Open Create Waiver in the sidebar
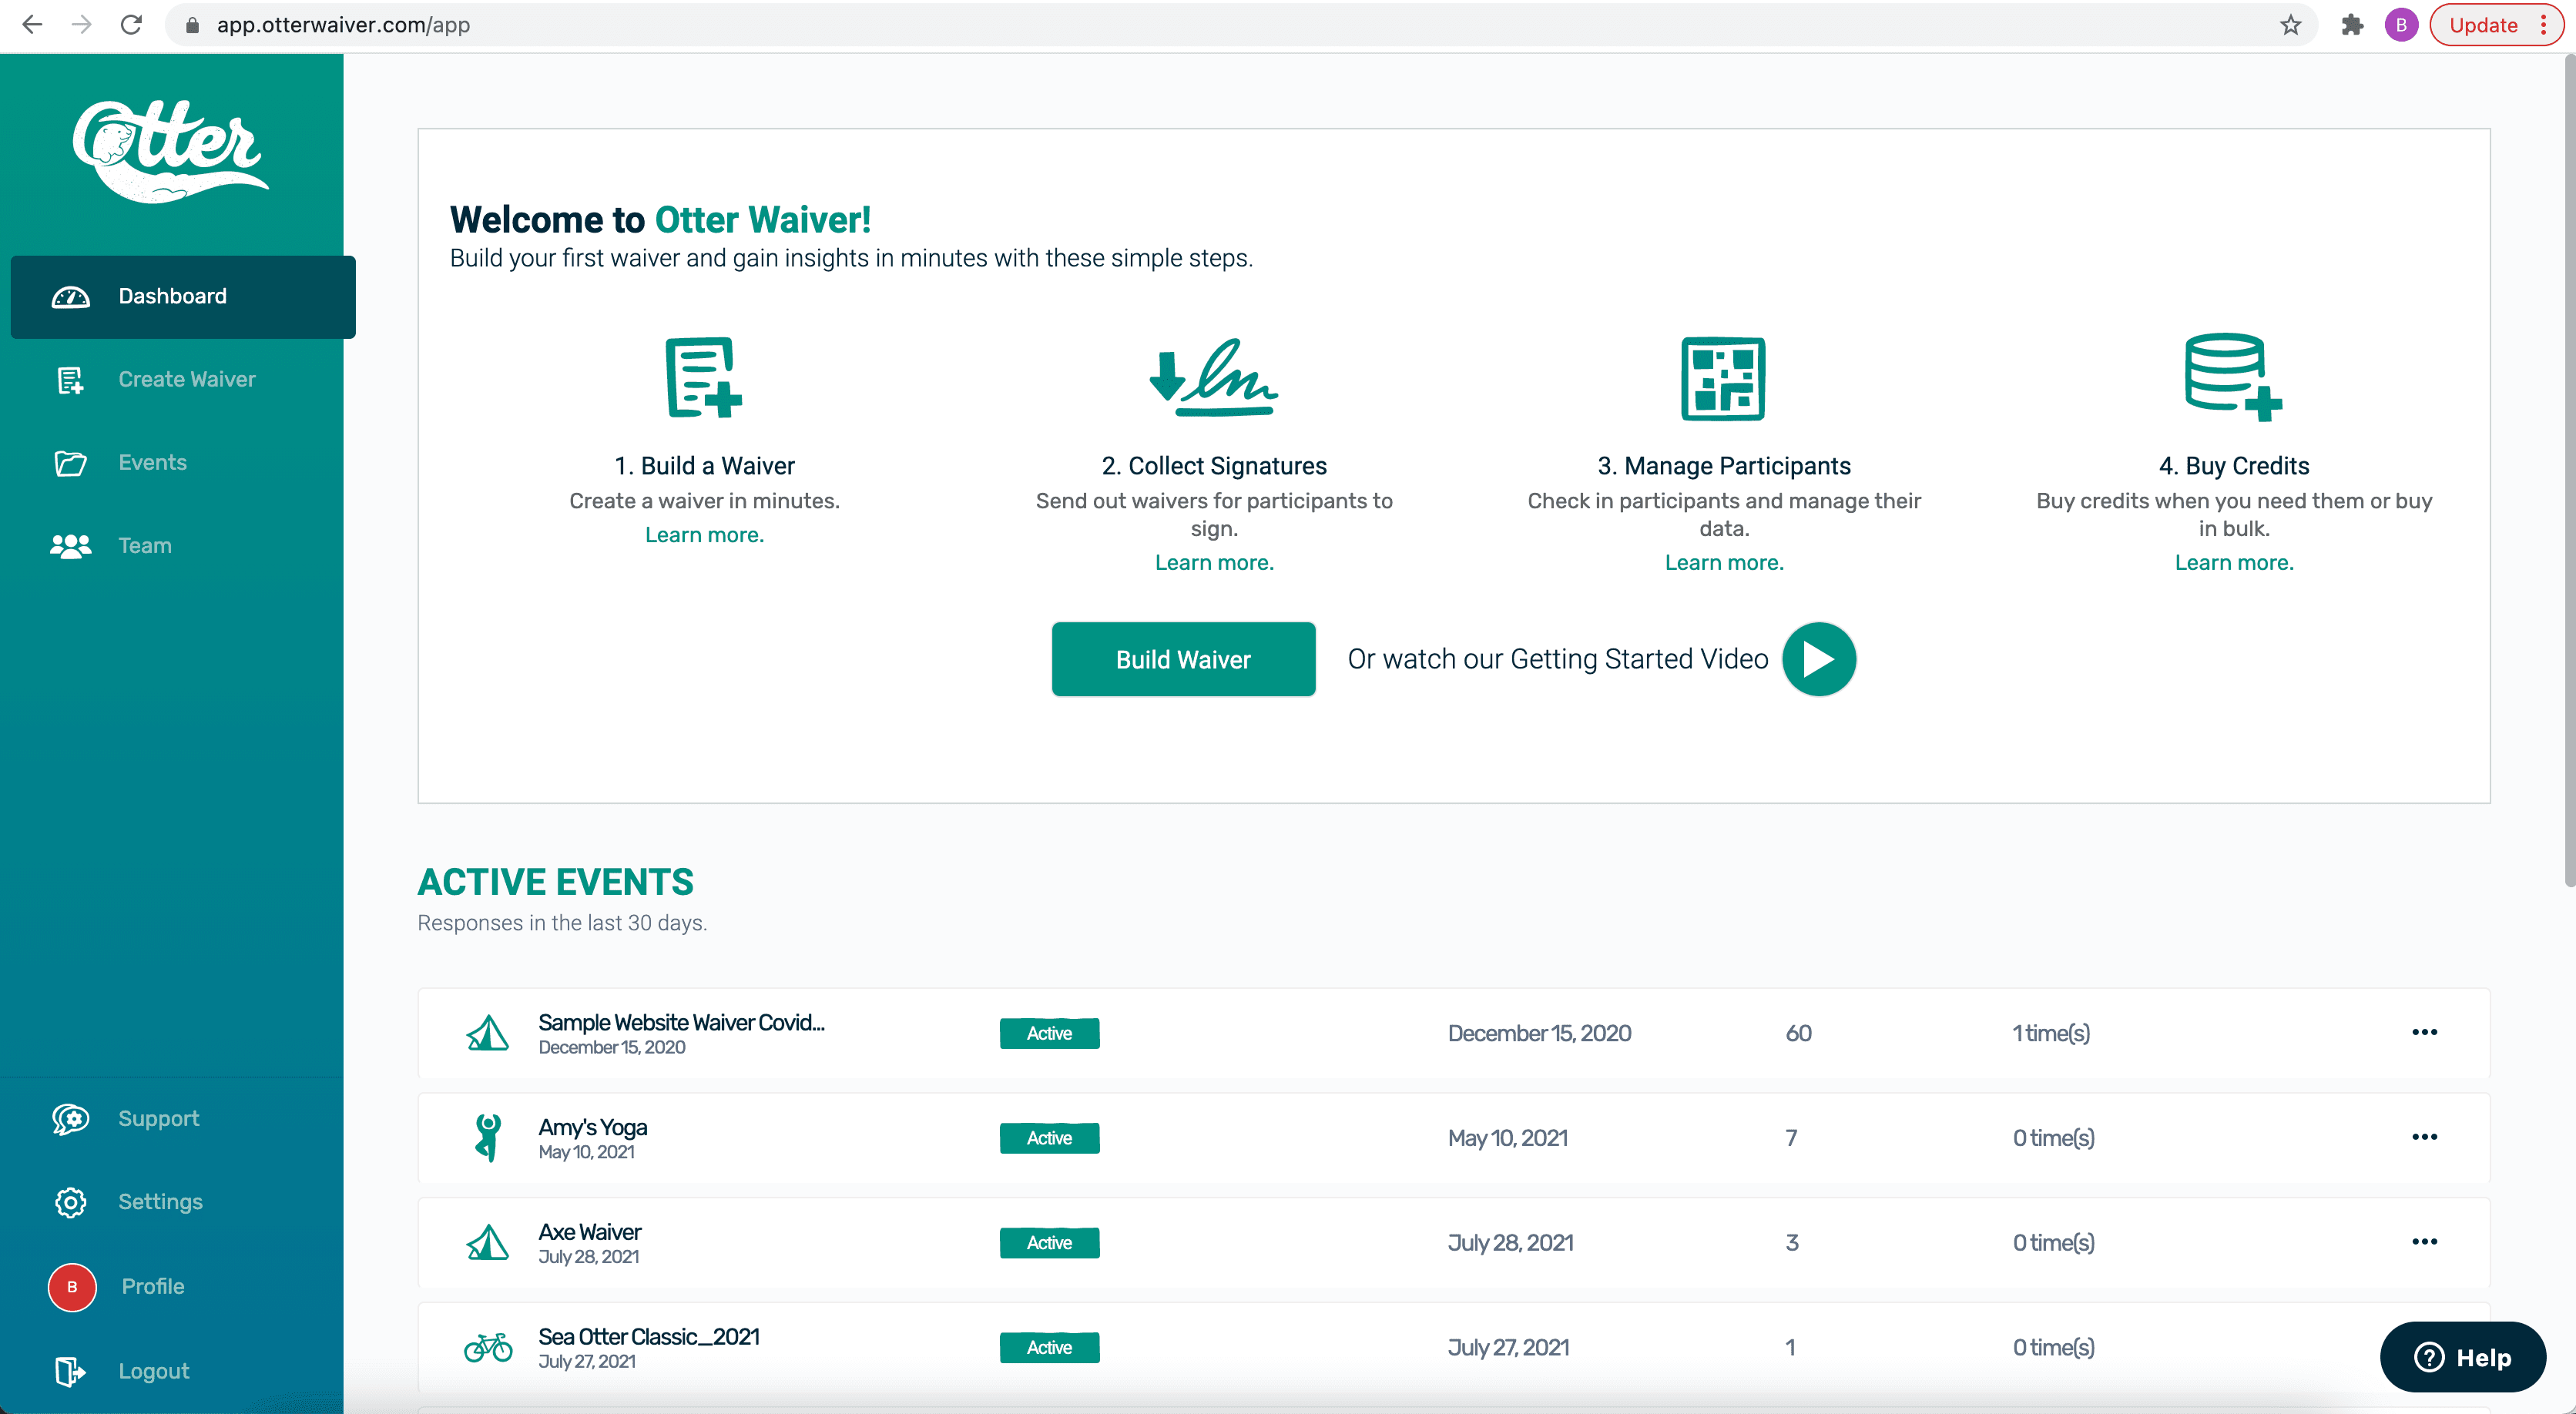This screenshot has width=2576, height=1414. 187,380
